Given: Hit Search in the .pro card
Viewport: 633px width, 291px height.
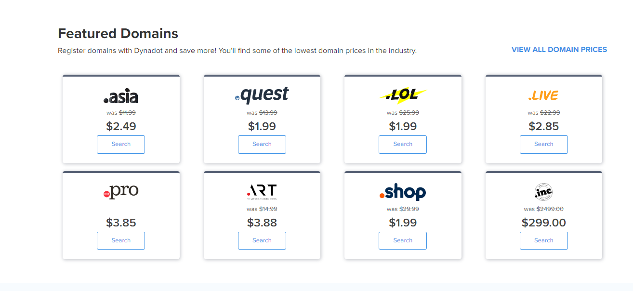Looking at the screenshot, I should point(121,241).
